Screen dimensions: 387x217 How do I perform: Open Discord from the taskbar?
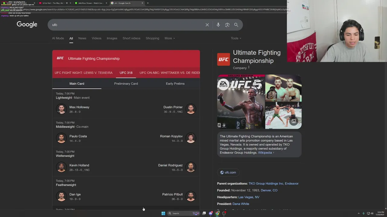point(211,213)
